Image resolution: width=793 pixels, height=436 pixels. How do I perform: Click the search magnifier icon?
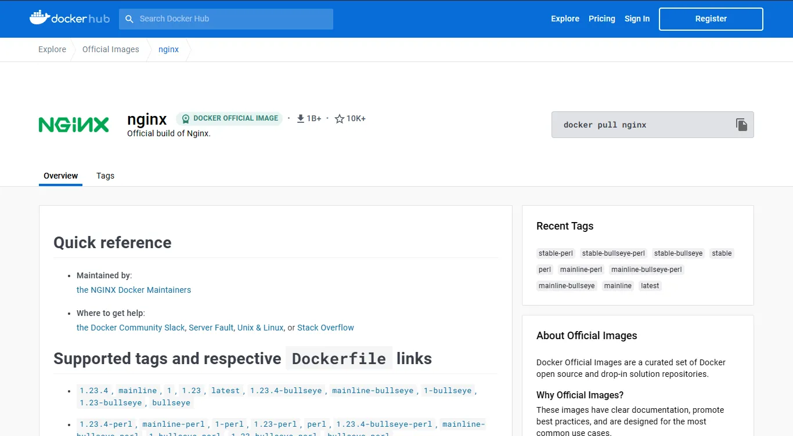129,19
